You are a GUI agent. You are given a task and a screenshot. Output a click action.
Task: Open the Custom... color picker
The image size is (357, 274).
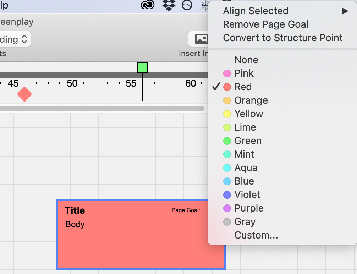(256, 235)
